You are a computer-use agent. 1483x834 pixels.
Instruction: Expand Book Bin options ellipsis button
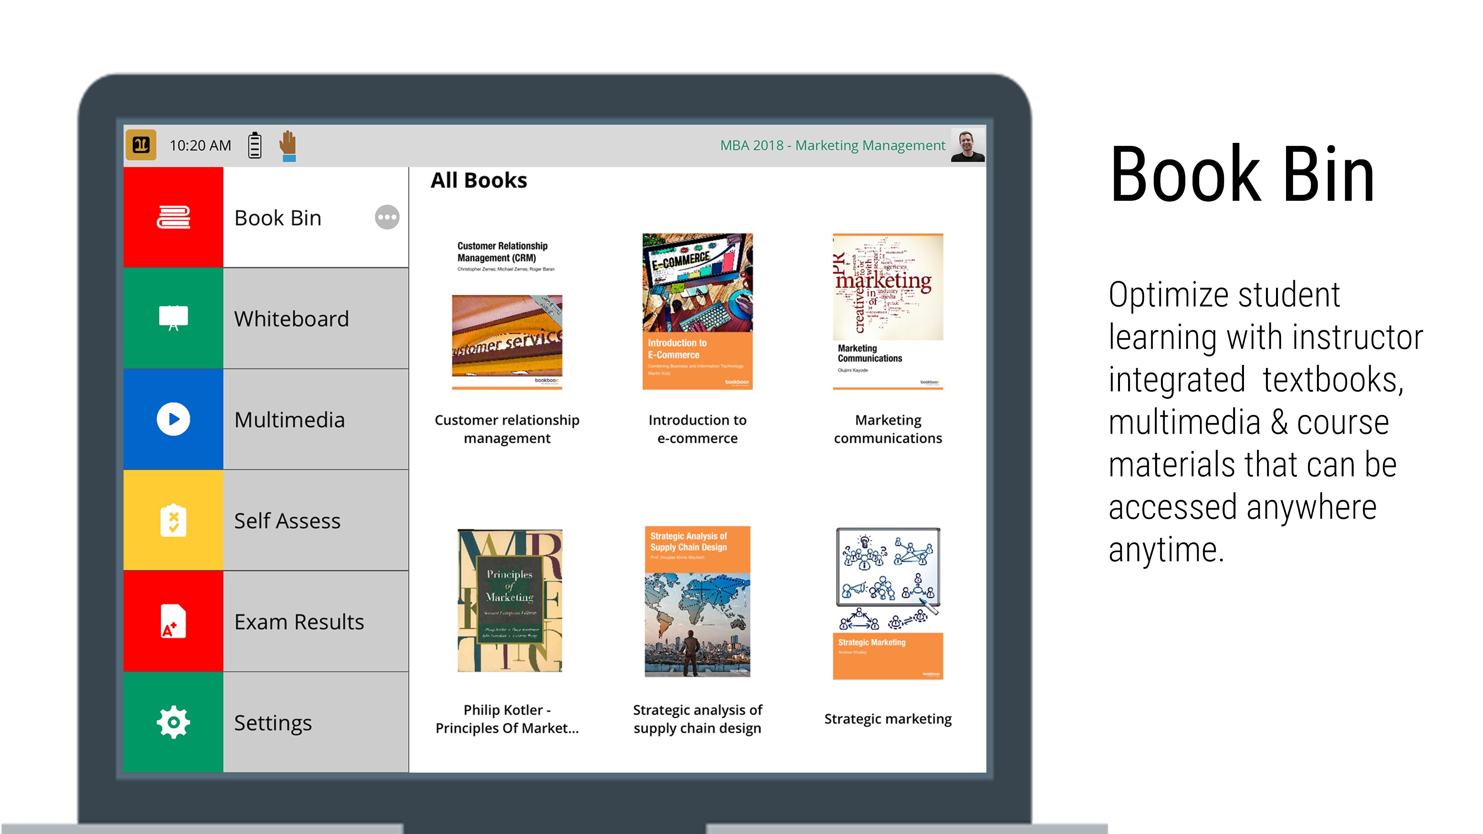387,217
